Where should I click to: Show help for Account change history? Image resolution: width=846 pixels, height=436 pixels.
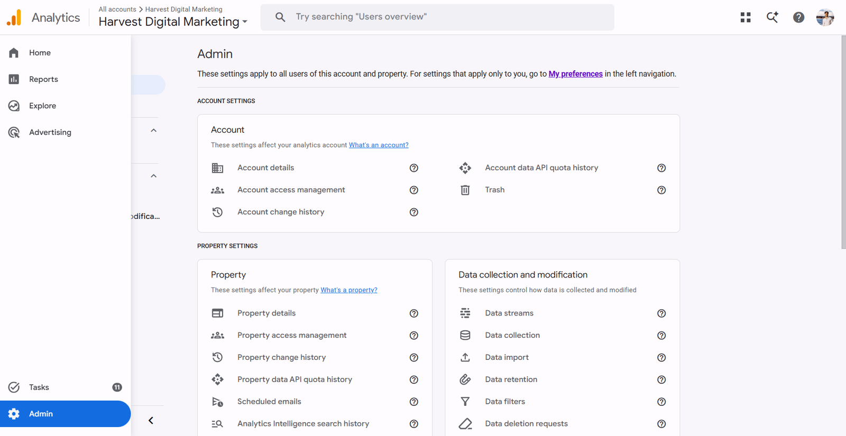click(x=414, y=212)
